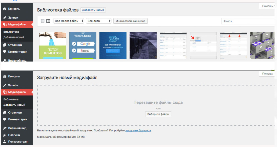Click the Медиафайлы media icon in the top sidebar
This screenshot has width=277, height=147.
coord(5,24)
